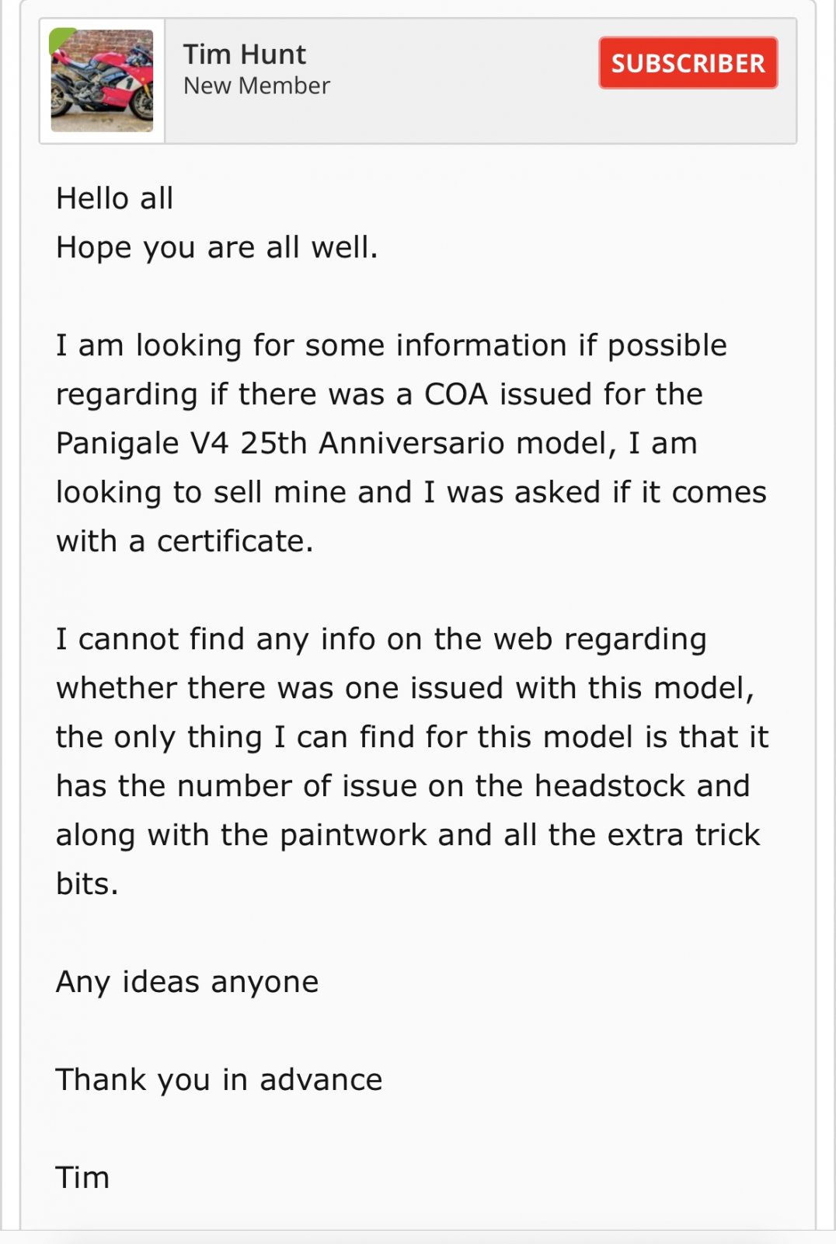The width and height of the screenshot is (836, 1244).
Task: Click the "Thank you in advance" line
Action: [219, 1081]
